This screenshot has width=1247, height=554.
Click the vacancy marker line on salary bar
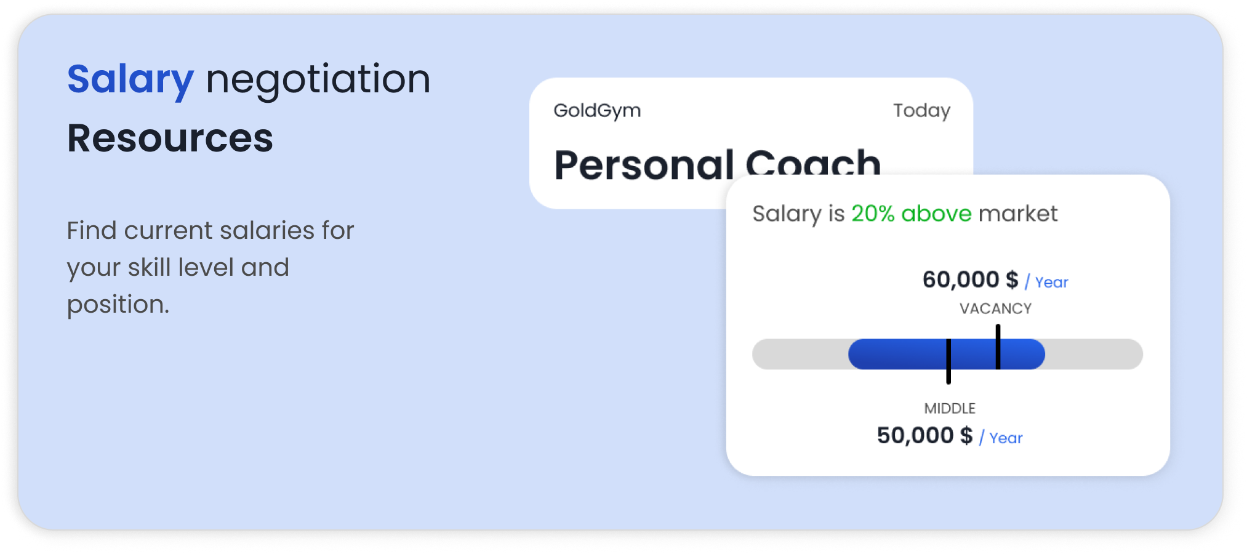click(998, 347)
